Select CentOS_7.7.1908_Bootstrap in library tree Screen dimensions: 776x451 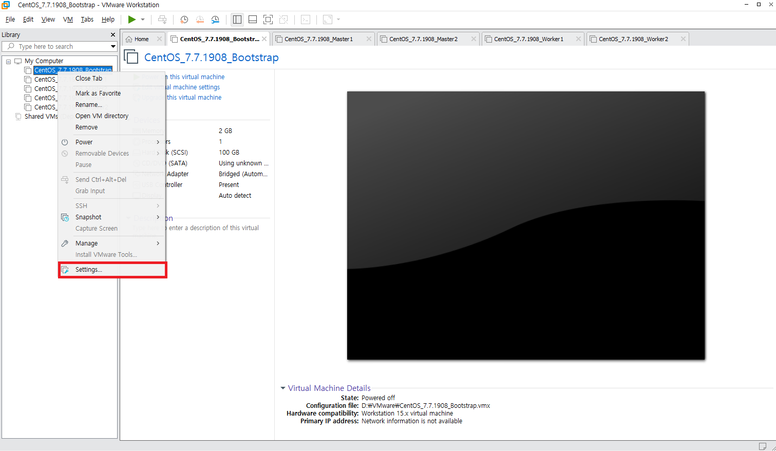click(x=73, y=70)
